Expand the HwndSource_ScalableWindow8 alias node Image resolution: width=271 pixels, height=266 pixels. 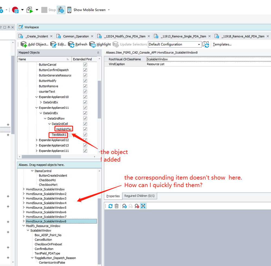(x=24, y=221)
